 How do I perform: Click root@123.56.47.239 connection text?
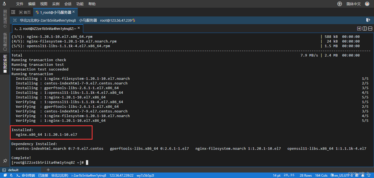pos(116,20)
